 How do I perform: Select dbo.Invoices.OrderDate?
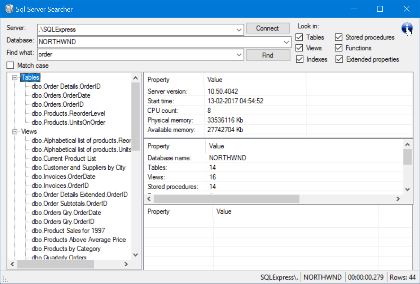64,177
